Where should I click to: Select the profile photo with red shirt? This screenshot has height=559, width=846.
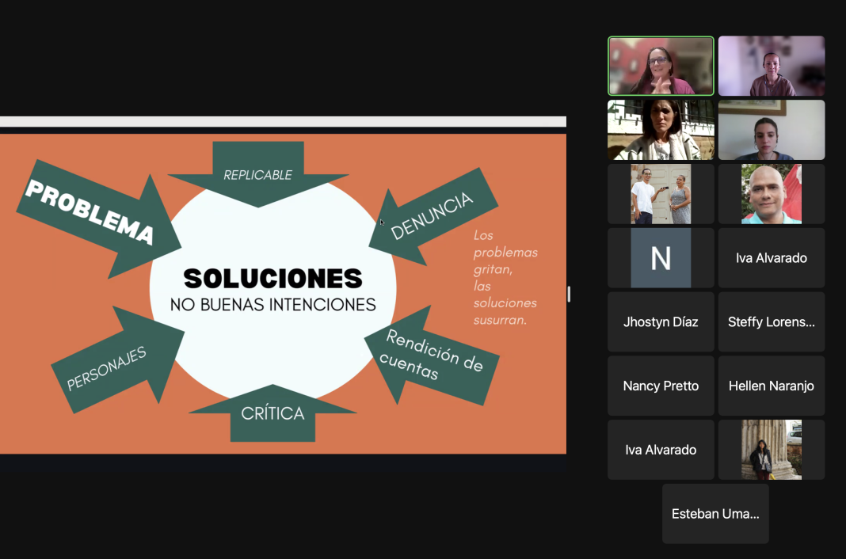tap(771, 194)
